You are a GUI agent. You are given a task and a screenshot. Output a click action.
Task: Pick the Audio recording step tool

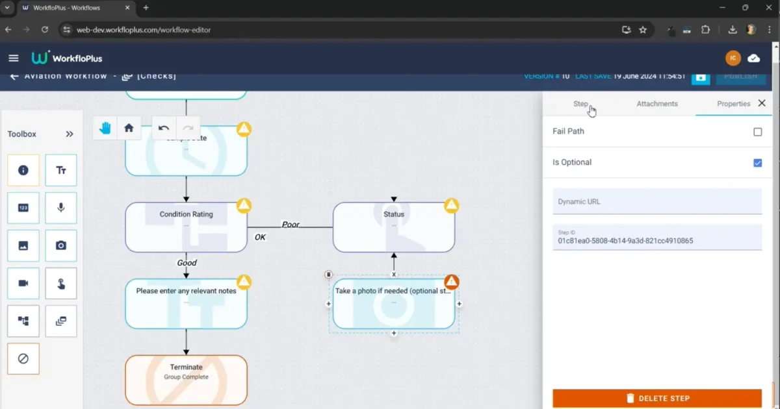click(61, 208)
